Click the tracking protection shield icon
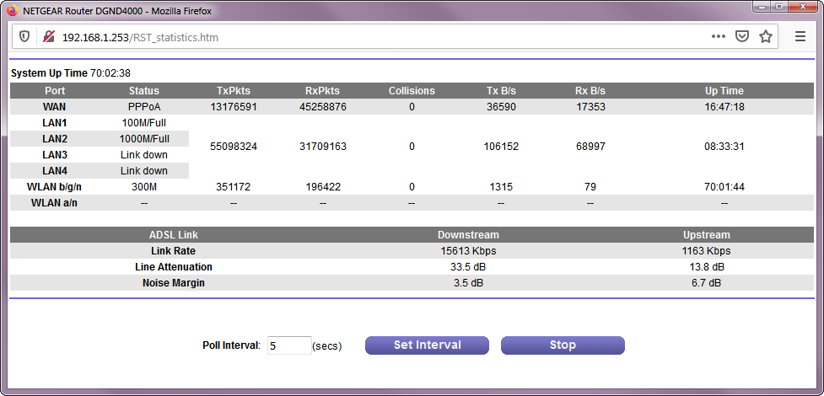The image size is (824, 396). pyautogui.click(x=24, y=37)
